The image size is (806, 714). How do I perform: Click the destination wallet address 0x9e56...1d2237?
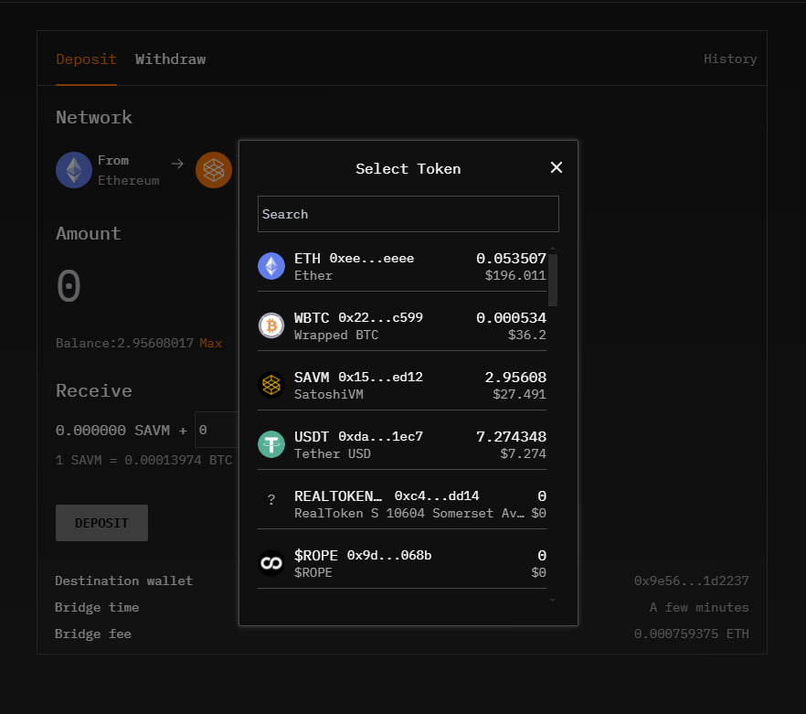tap(691, 581)
